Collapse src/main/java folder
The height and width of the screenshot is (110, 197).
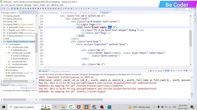pos(4,44)
